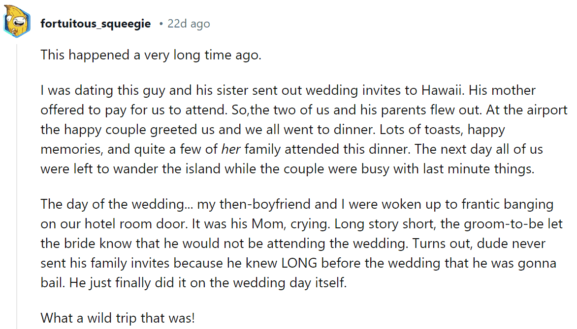Click the dot separator before the timestamp
Viewport: 577px width, 329px height.
tap(161, 24)
